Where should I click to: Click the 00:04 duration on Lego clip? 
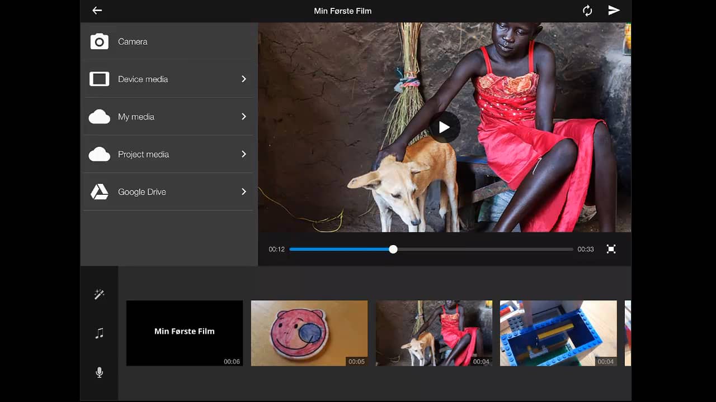click(605, 362)
